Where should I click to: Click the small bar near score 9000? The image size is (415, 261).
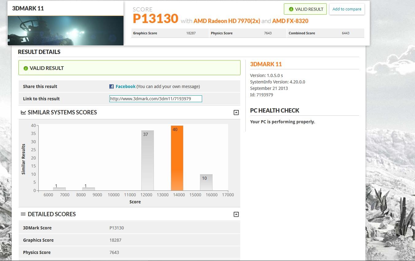click(x=88, y=189)
